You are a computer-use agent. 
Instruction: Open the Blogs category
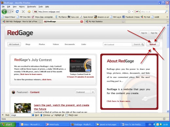pos(28,44)
